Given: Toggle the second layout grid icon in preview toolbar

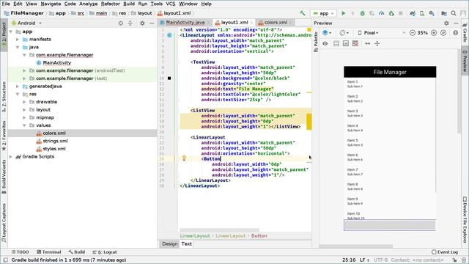Looking at the screenshot, I should pyautogui.click(x=346, y=44).
